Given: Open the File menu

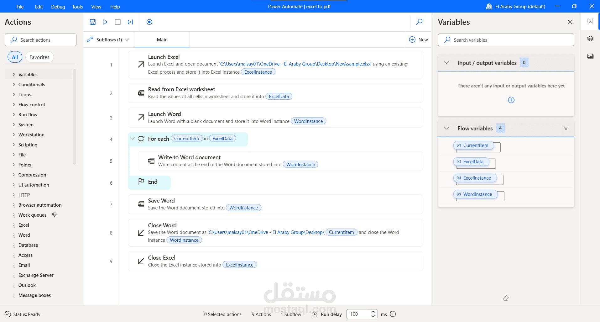Looking at the screenshot, I should tap(20, 7).
